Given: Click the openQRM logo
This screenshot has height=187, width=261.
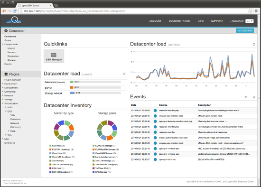Looking at the screenshot, I should [x=14, y=20].
